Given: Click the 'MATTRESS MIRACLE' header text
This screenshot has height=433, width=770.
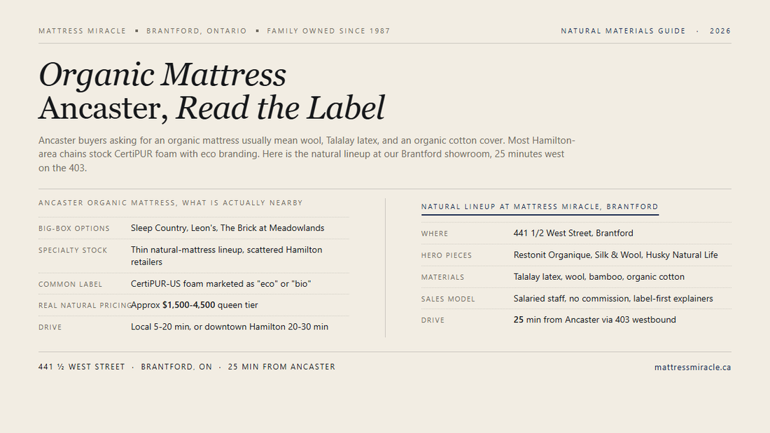Looking at the screenshot, I should pos(83,31).
